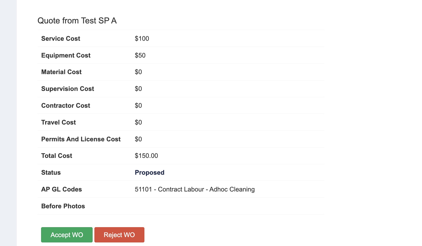Image resolution: width=422 pixels, height=246 pixels.
Task: Select the Supervision Cost label
Action: tap(68, 89)
